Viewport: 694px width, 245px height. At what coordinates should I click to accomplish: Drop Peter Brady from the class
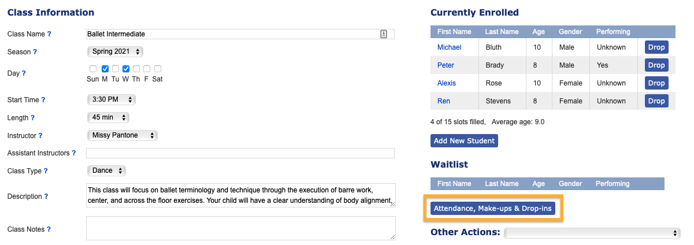coord(656,65)
